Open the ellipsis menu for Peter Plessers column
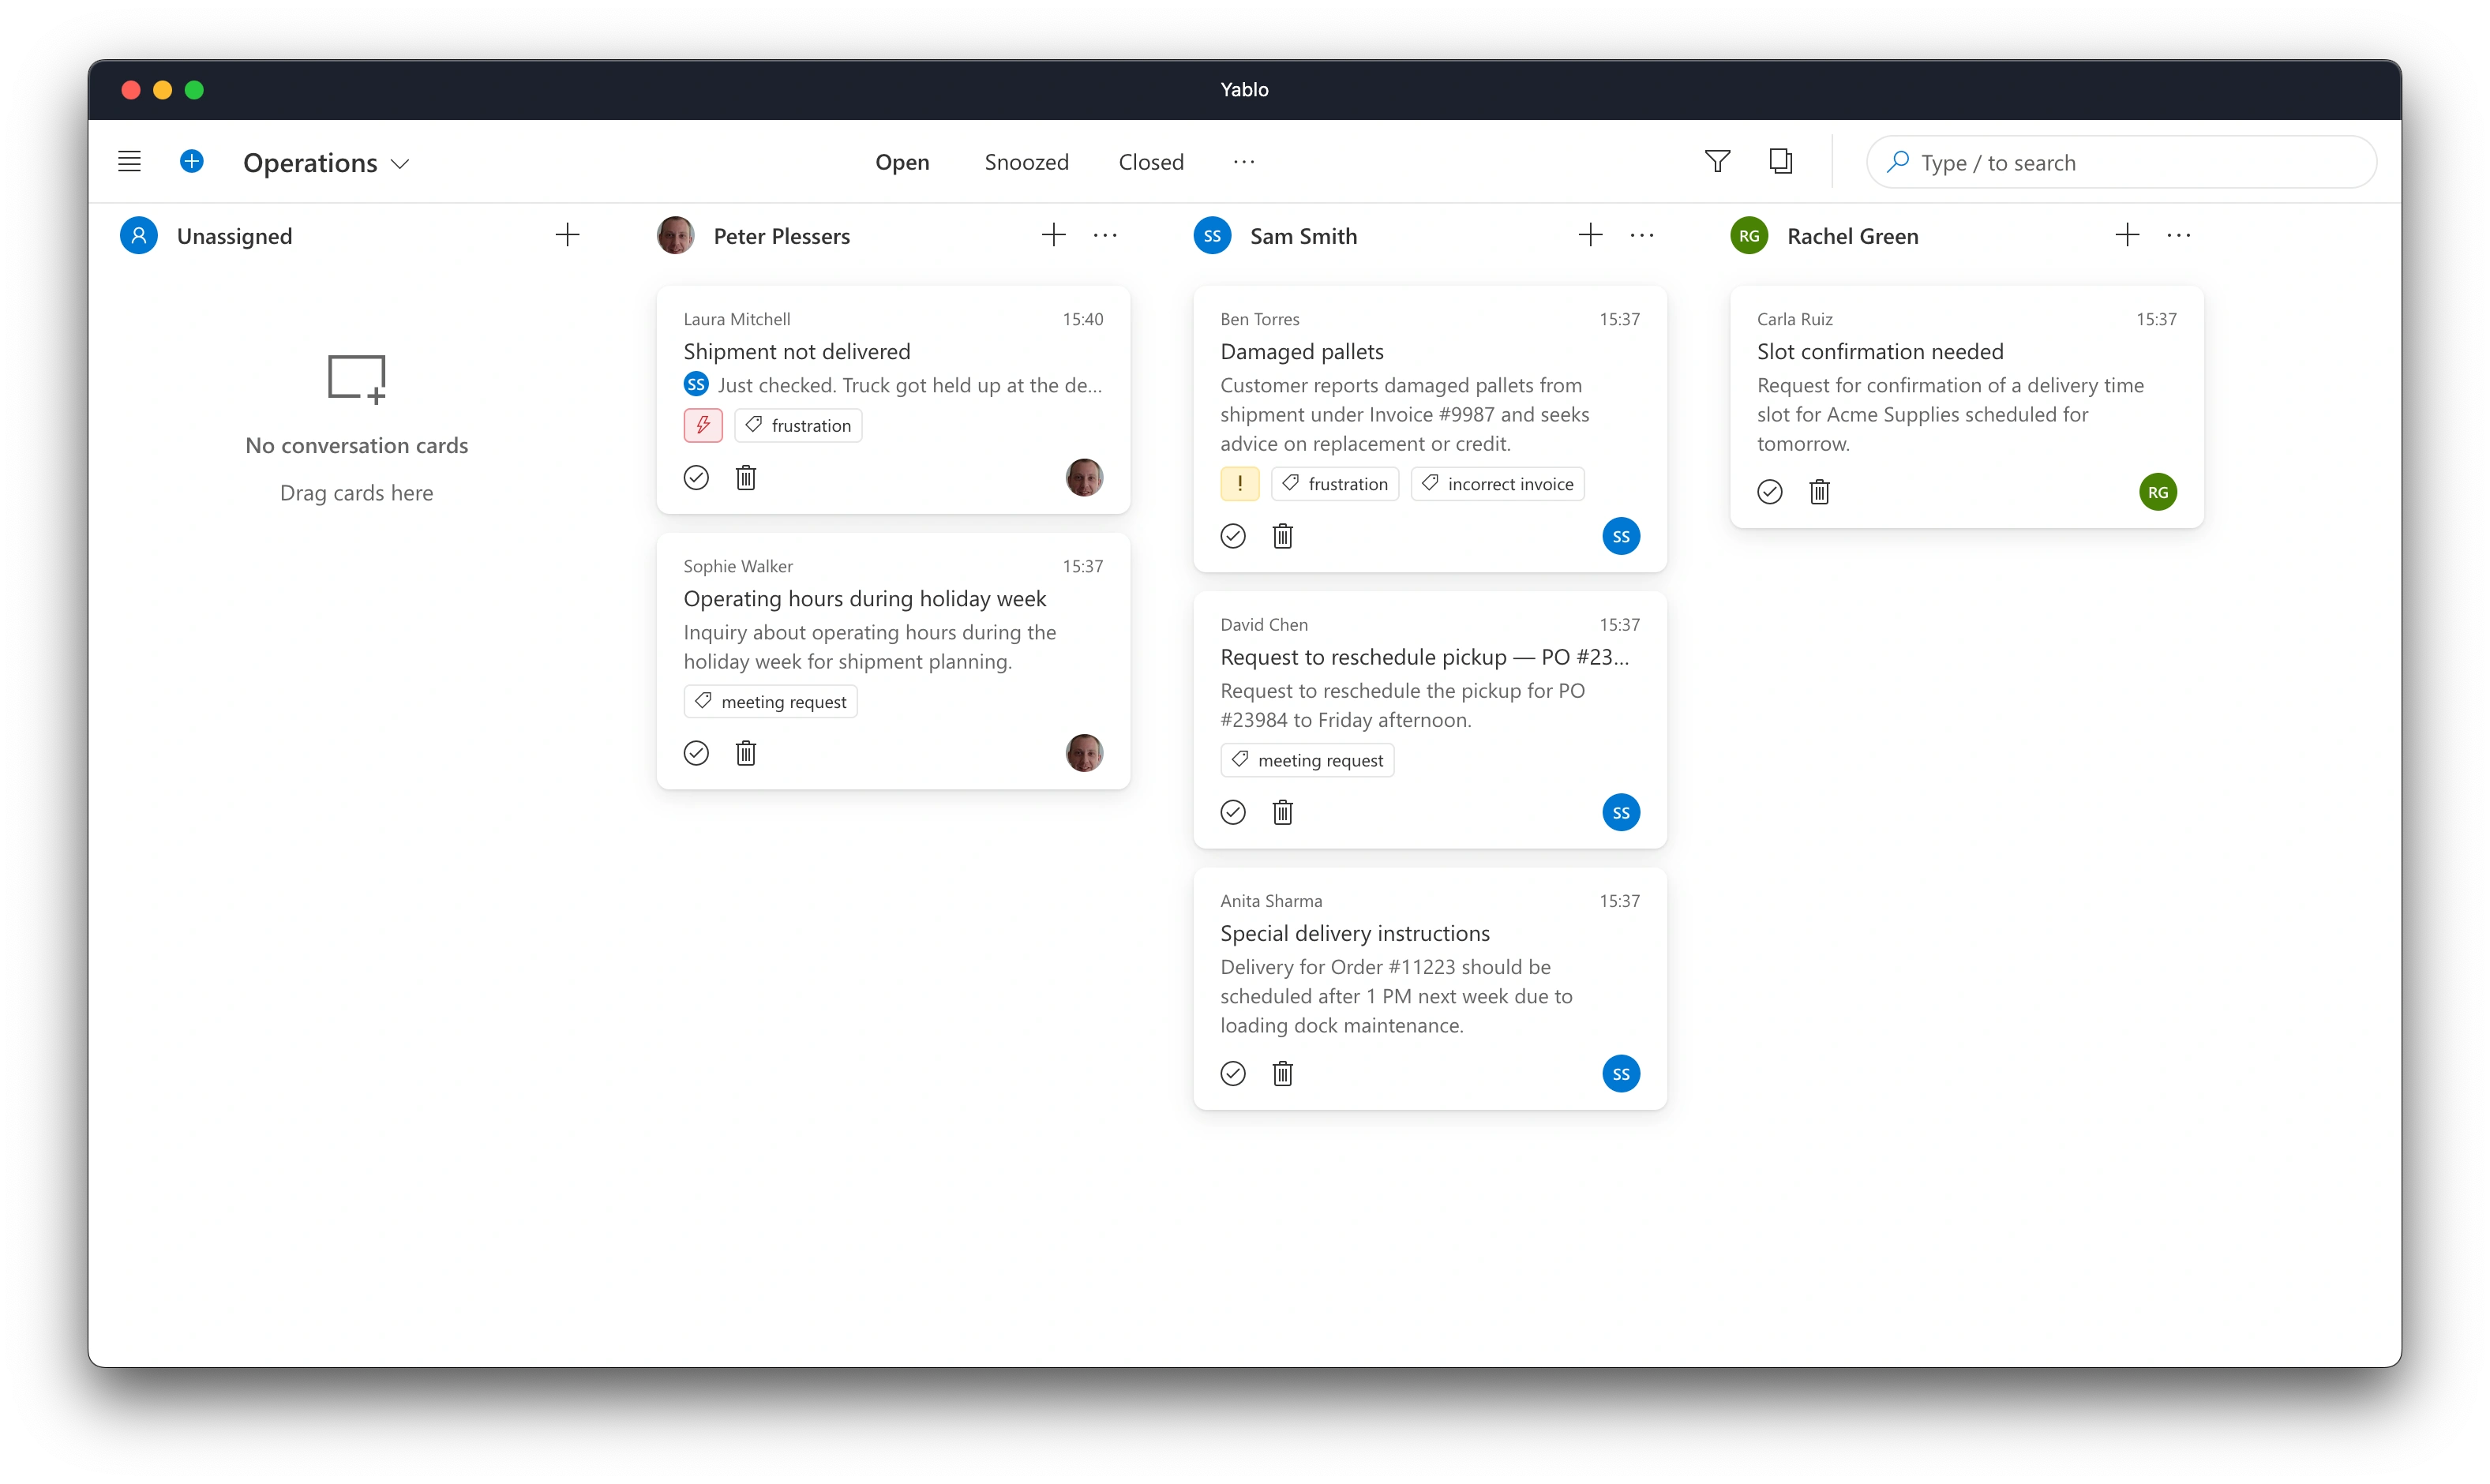Image resolution: width=2490 pixels, height=1484 pixels. 1105,235
